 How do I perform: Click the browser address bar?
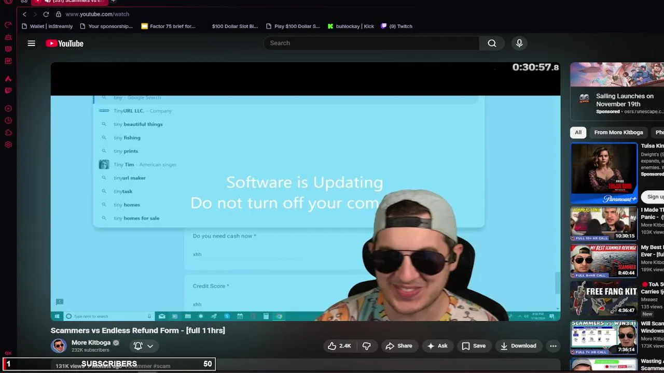[97, 14]
